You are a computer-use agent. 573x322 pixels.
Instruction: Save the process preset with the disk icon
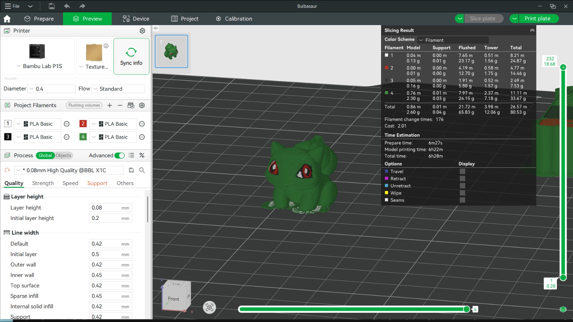coord(131,170)
